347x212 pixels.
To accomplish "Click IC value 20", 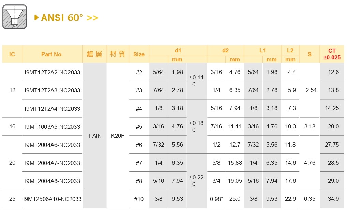I will [12, 163].
